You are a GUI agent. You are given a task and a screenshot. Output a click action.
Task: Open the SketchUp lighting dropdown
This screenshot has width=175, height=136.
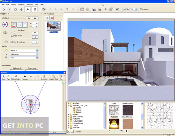coord(24,50)
